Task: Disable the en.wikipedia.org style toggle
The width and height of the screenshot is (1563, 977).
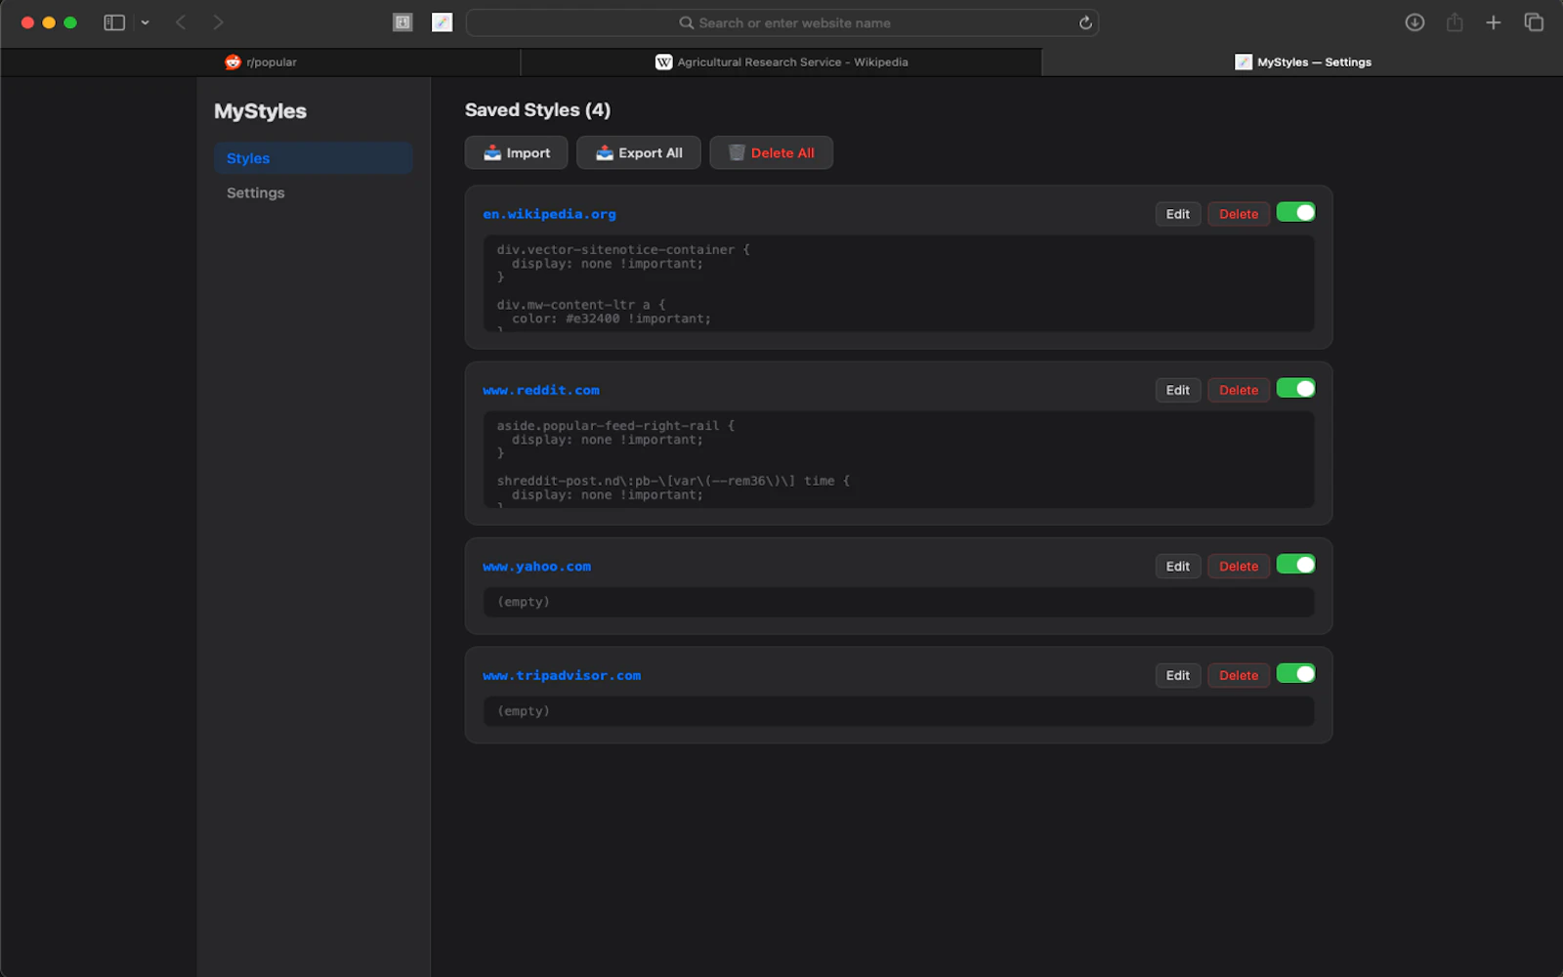Action: (1295, 212)
